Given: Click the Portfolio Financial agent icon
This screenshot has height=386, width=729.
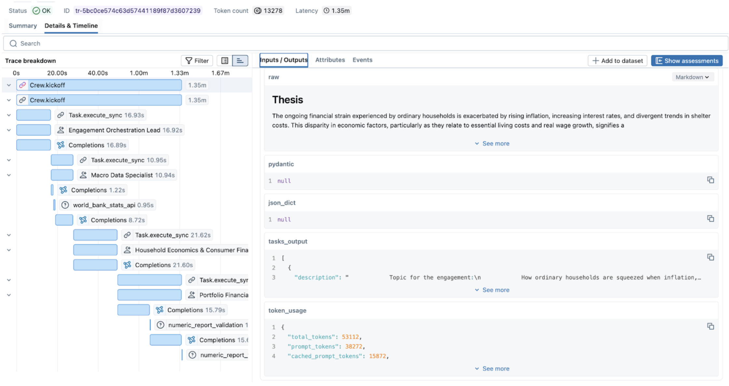Looking at the screenshot, I should click(192, 295).
